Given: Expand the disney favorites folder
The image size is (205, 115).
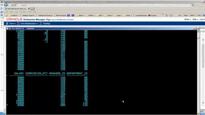Looking at the screenshot, I should coord(81,15).
